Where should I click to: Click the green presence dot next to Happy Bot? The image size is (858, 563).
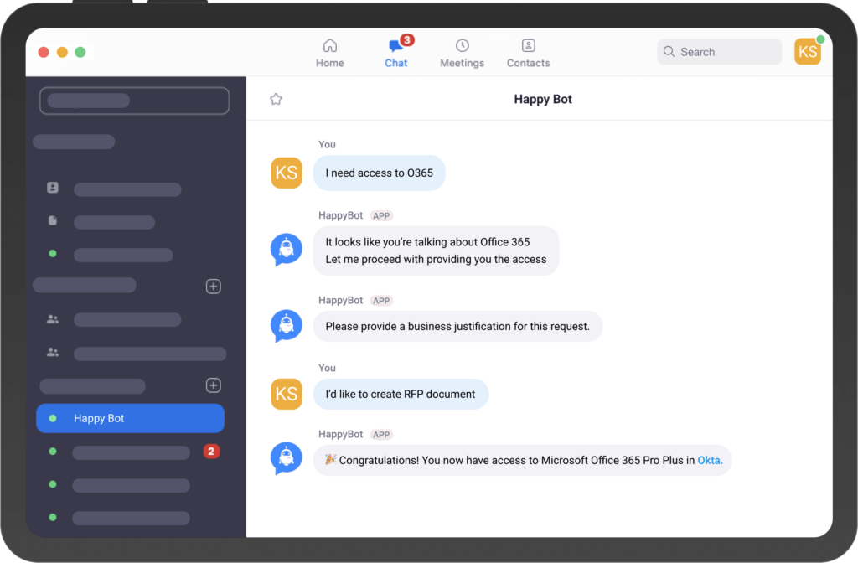click(x=52, y=418)
